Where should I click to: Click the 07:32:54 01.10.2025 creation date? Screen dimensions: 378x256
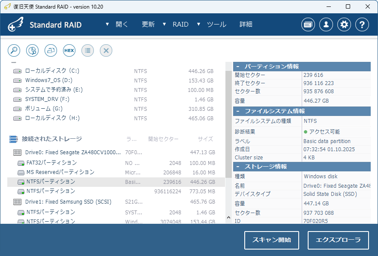329,149
